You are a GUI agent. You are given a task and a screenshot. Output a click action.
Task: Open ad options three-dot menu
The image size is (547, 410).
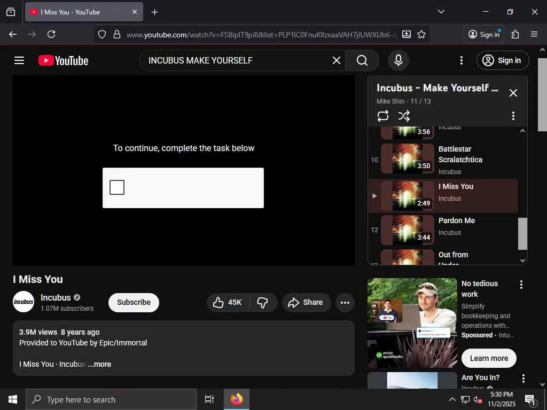(521, 285)
